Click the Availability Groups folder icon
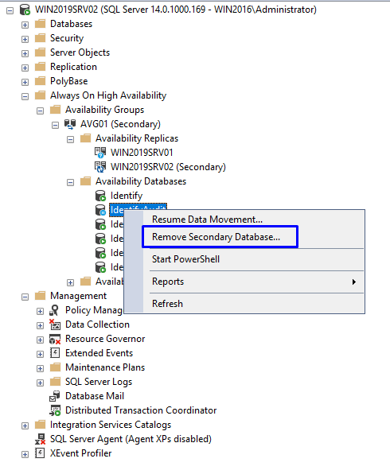390x474 pixels. click(x=55, y=110)
